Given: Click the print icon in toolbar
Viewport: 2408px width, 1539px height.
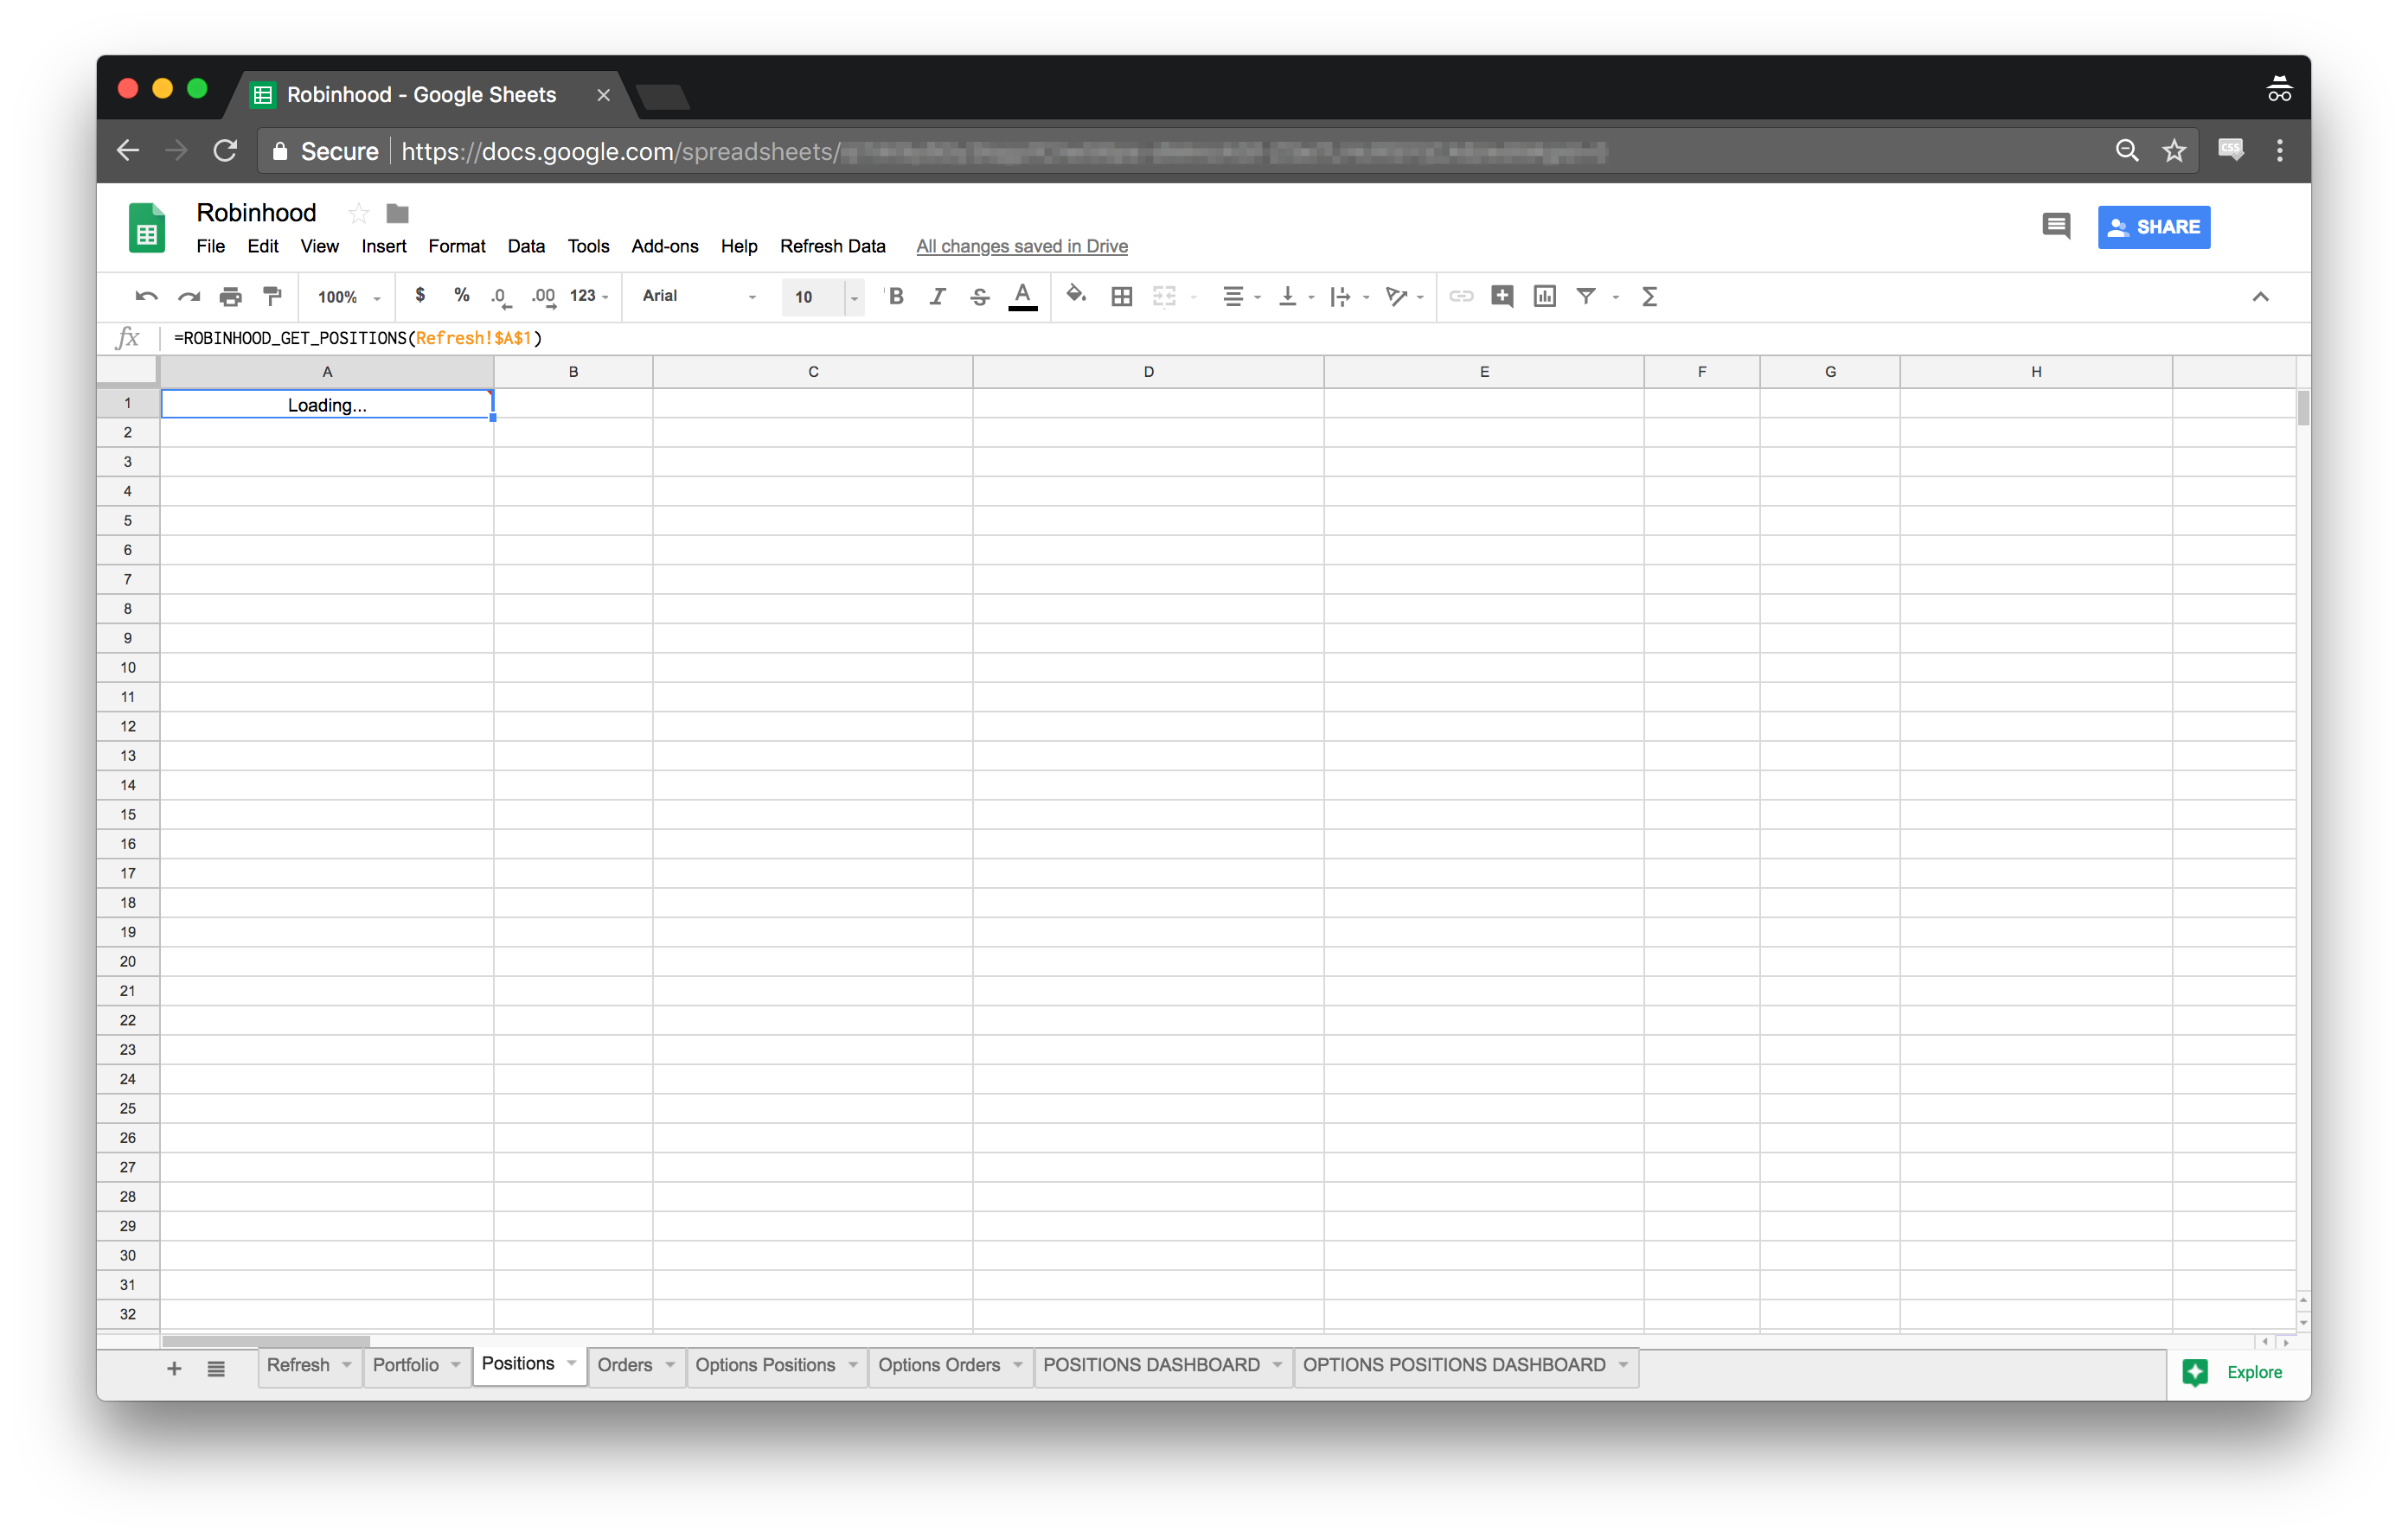Looking at the screenshot, I should [x=230, y=296].
